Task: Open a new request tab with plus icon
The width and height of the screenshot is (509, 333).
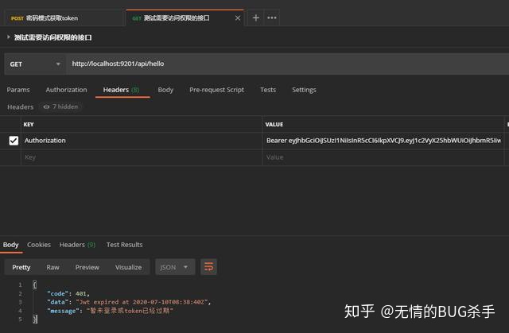Action: pyautogui.click(x=256, y=17)
